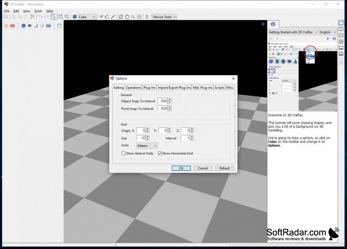Viewport: 347px width, 249px height.
Task: Switch to two horizontal viewports layout
Action: (341, 35)
